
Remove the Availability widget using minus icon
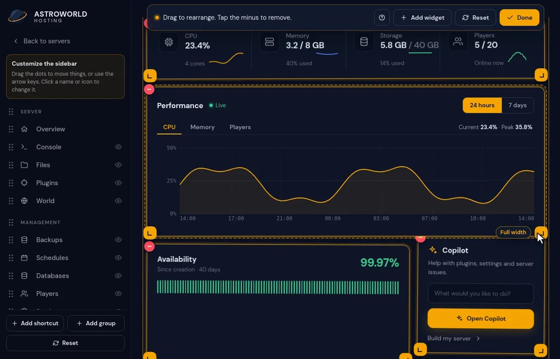pyautogui.click(x=149, y=246)
